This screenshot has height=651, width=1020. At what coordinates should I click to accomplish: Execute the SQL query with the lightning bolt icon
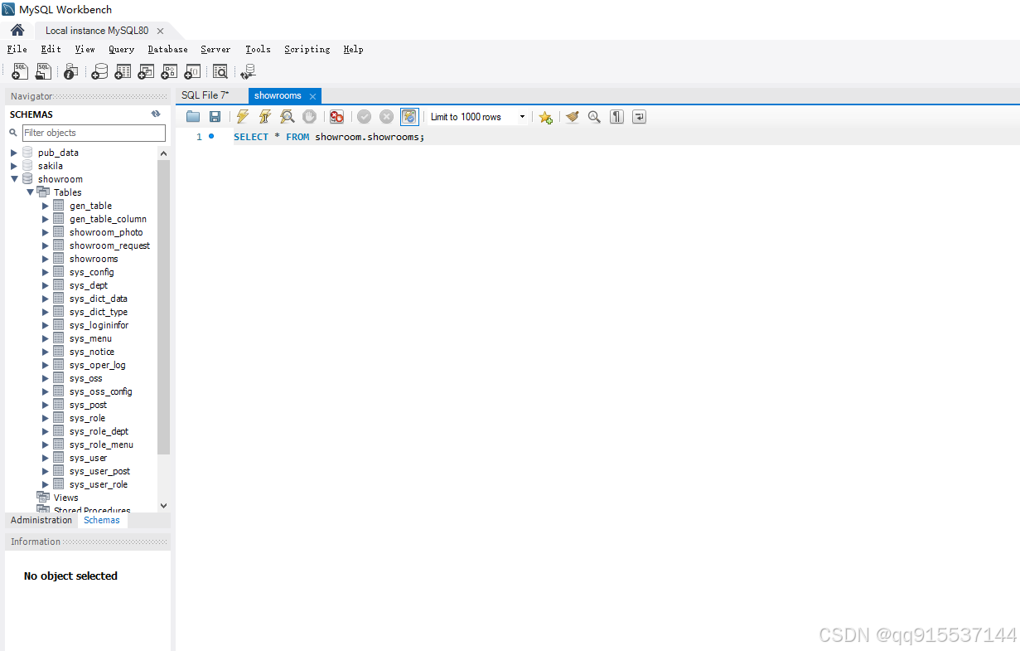click(x=242, y=116)
